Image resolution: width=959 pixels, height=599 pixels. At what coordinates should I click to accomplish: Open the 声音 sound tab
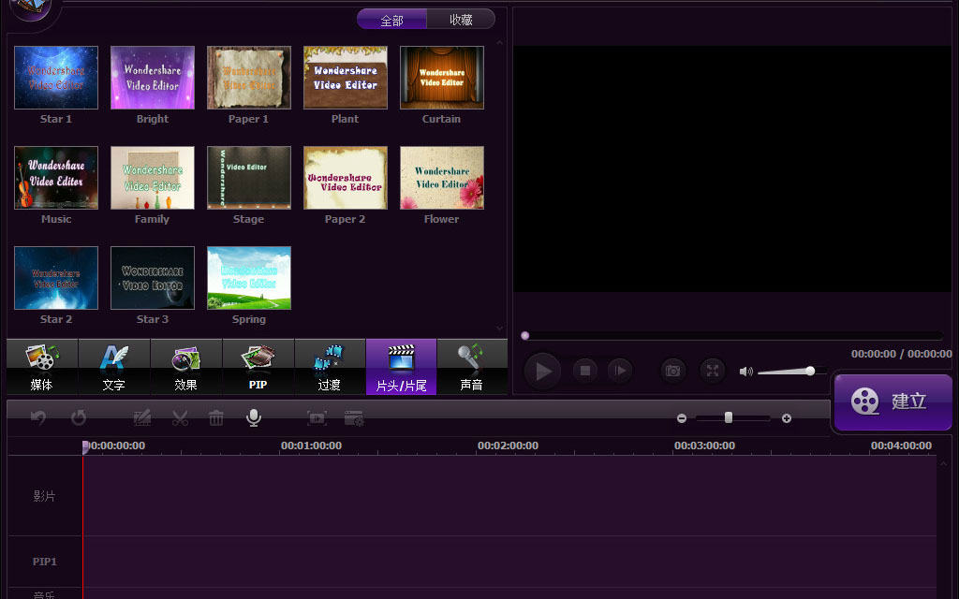click(x=472, y=367)
